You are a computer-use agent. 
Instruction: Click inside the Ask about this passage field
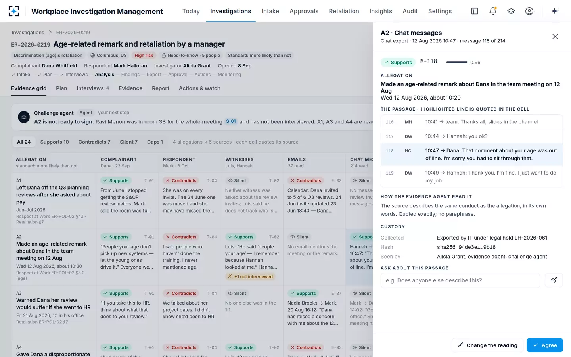coord(460,280)
